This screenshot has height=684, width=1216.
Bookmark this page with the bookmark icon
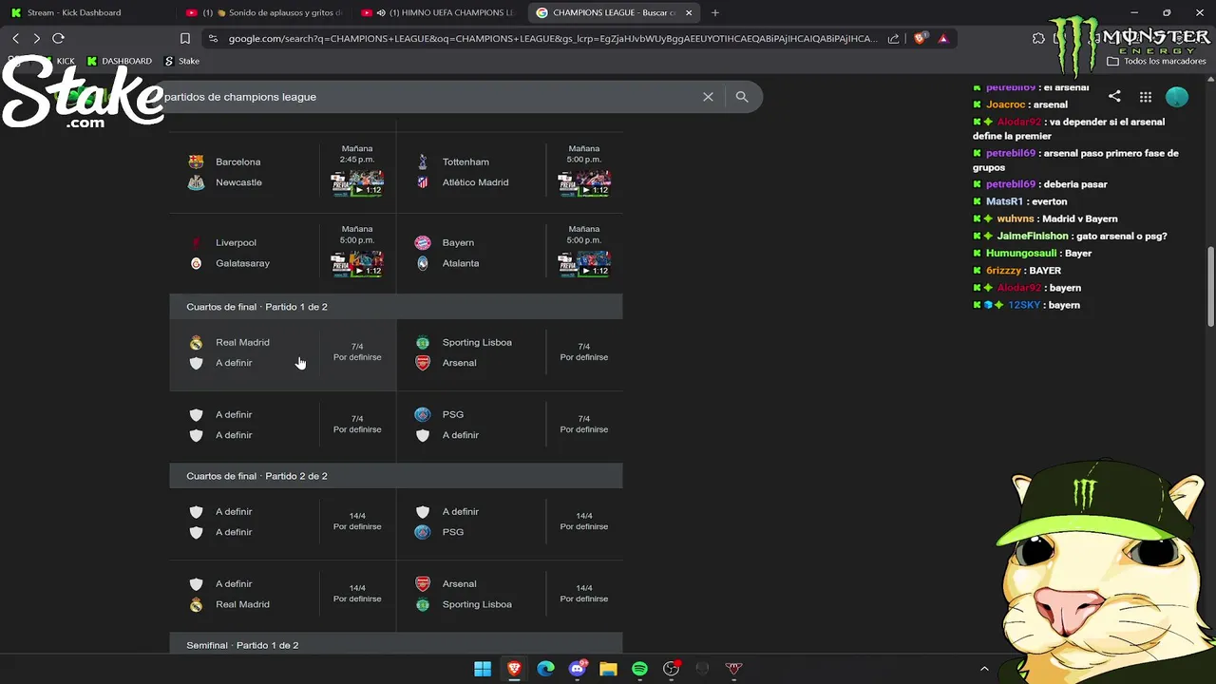[185, 38]
